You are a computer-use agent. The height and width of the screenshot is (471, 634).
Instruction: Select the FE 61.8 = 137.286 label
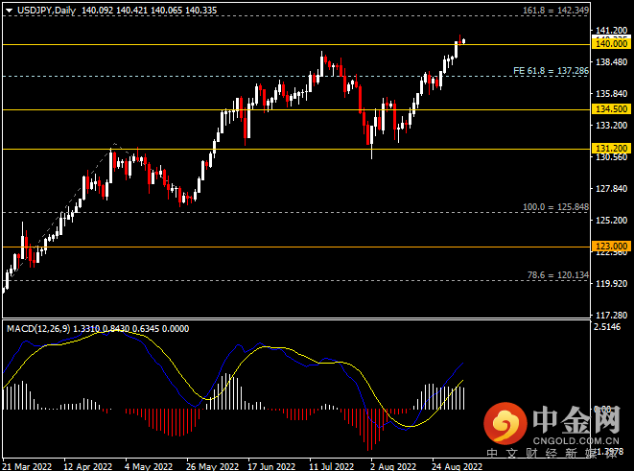click(x=551, y=71)
